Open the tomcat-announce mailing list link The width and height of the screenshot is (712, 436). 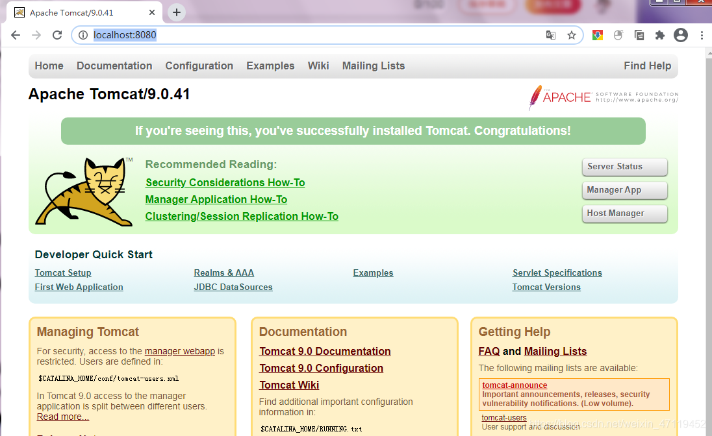coord(515,385)
